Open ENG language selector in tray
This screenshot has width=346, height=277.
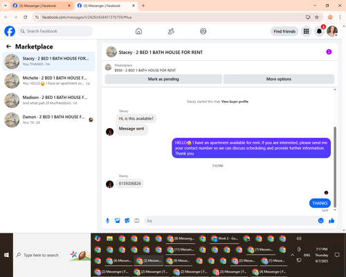(x=307, y=255)
